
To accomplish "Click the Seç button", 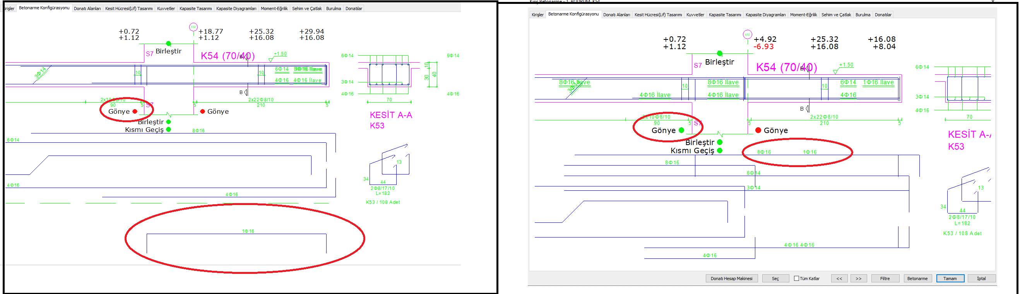I will (775, 279).
